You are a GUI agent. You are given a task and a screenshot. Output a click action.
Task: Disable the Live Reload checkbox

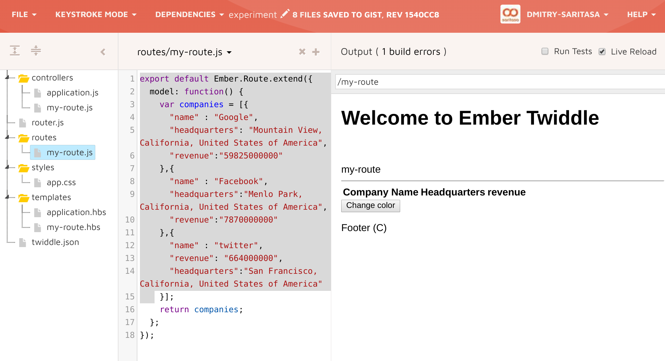(602, 52)
